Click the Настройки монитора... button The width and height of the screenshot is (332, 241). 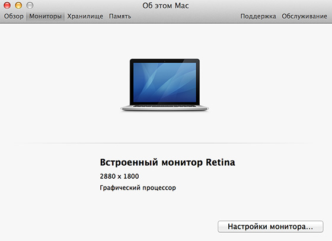tap(270, 227)
